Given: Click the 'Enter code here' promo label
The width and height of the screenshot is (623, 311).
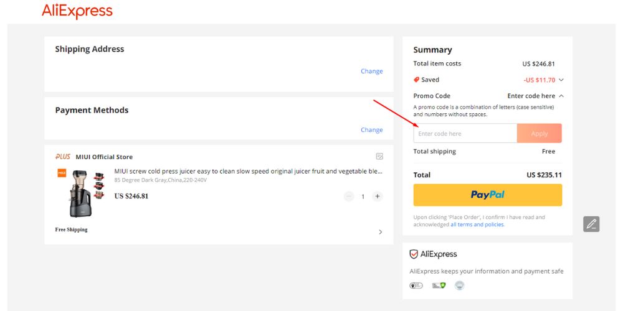Looking at the screenshot, I should click(x=531, y=96).
